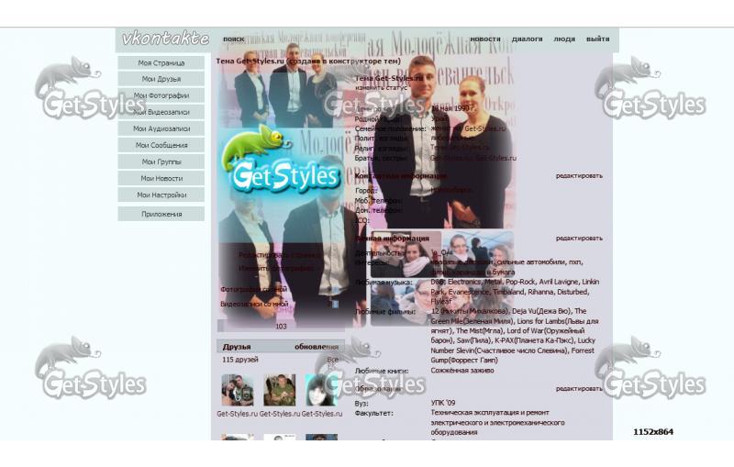The image size is (734, 467).
Task: Select люди in the top navigation
Action: [x=564, y=39]
